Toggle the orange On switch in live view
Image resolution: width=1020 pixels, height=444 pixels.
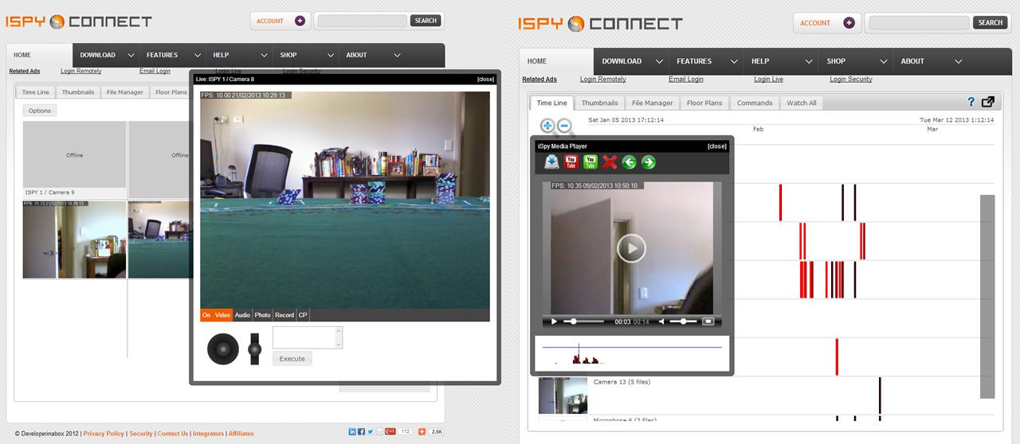tap(206, 315)
